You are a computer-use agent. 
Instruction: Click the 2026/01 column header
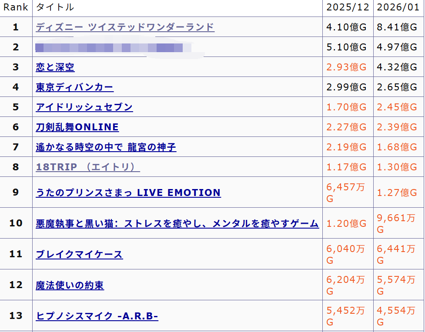click(398, 7)
